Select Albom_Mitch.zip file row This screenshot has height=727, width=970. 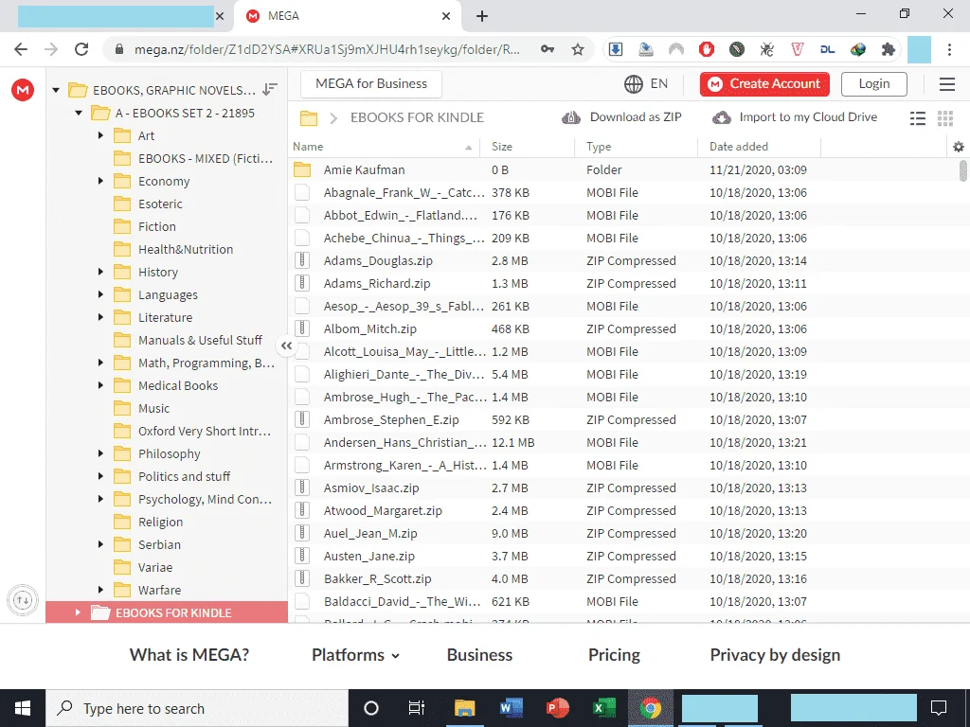tap(623, 328)
